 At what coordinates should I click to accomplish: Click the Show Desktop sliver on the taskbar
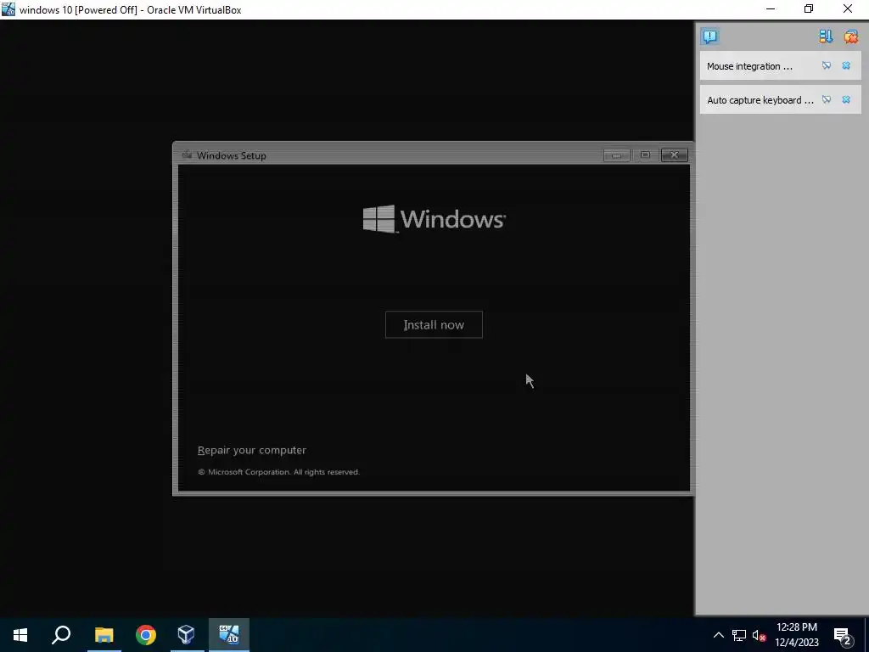pos(866,635)
